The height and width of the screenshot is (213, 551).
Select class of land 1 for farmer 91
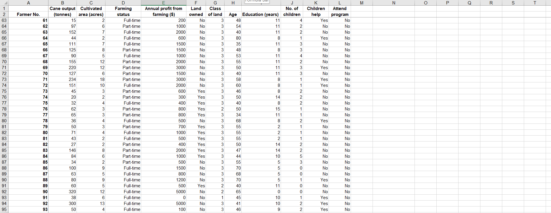[x=215, y=198]
